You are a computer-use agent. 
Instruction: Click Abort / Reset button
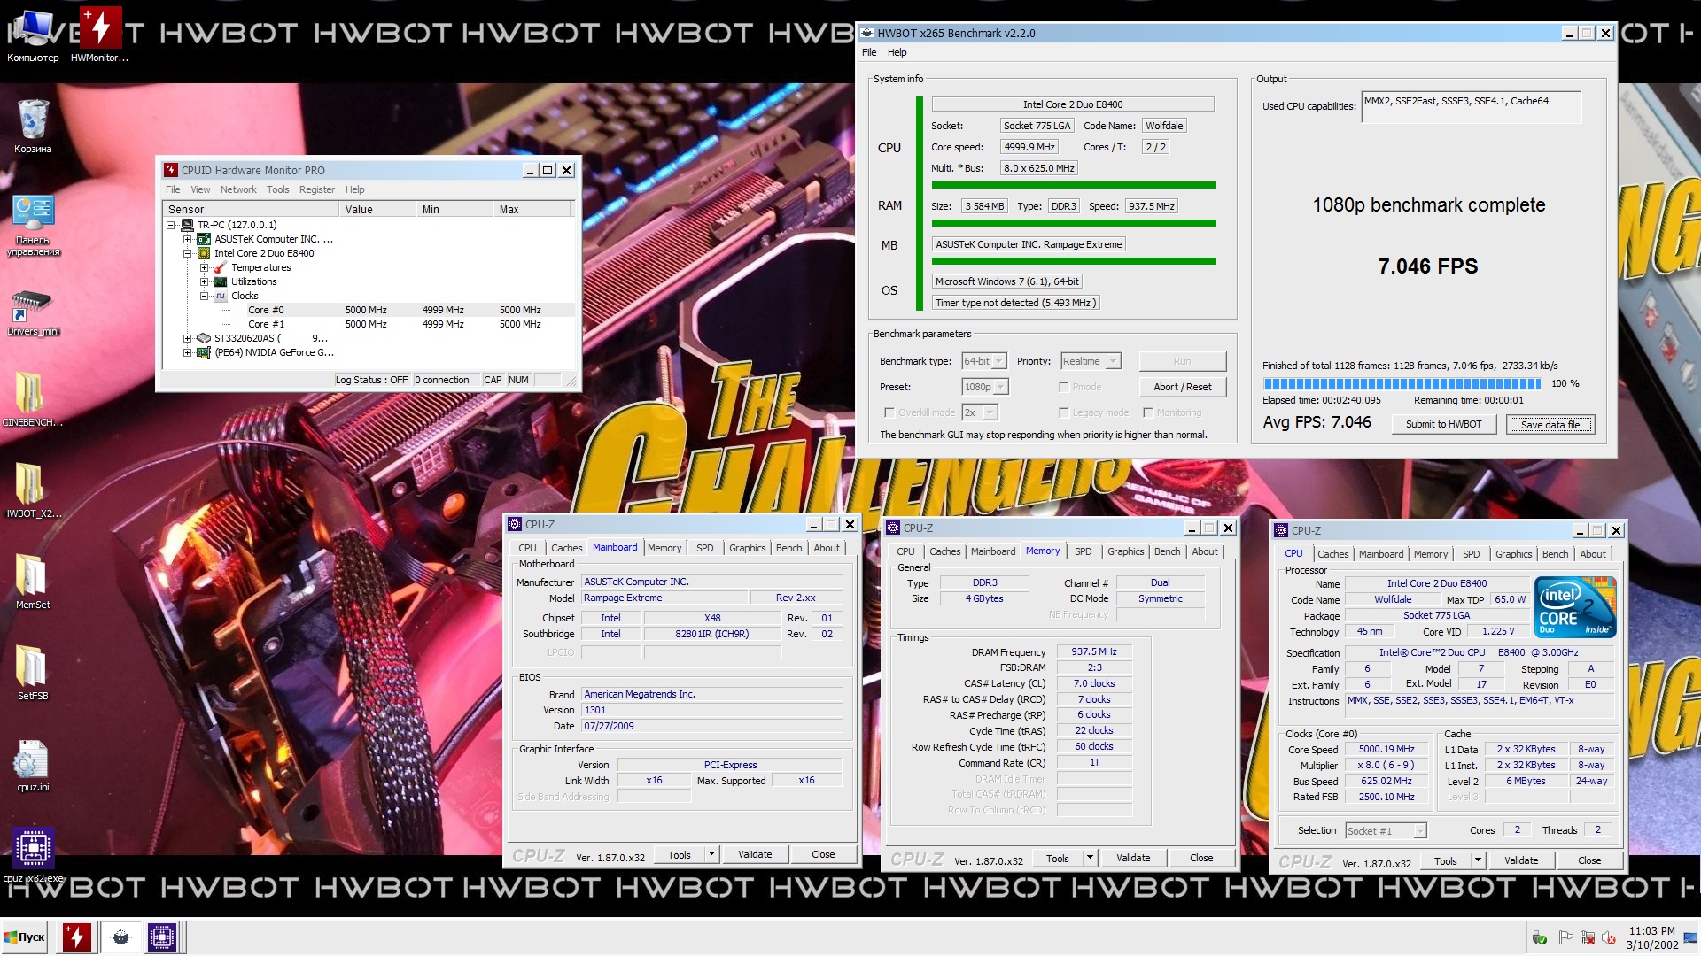tap(1182, 387)
